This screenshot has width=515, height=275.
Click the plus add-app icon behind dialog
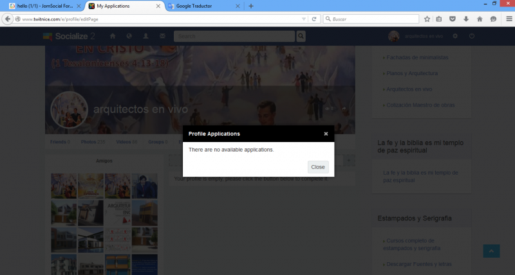tap(349, 160)
